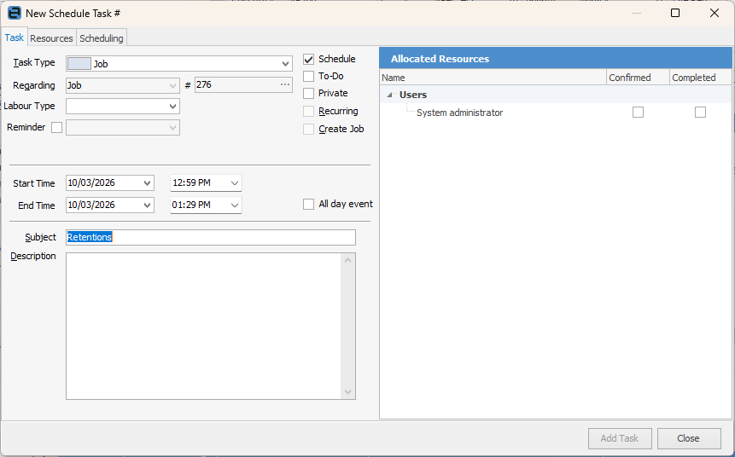This screenshot has width=735, height=457.
Task: Click the Completed column header
Action: coord(700,78)
